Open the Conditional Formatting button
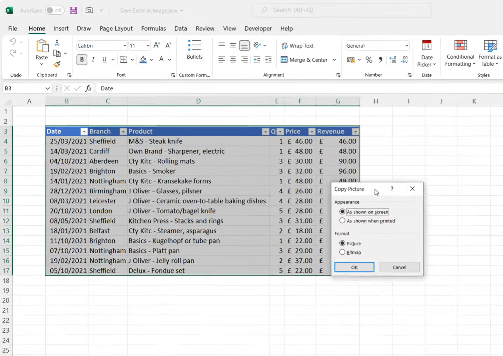The width and height of the screenshot is (503, 356). click(x=460, y=53)
